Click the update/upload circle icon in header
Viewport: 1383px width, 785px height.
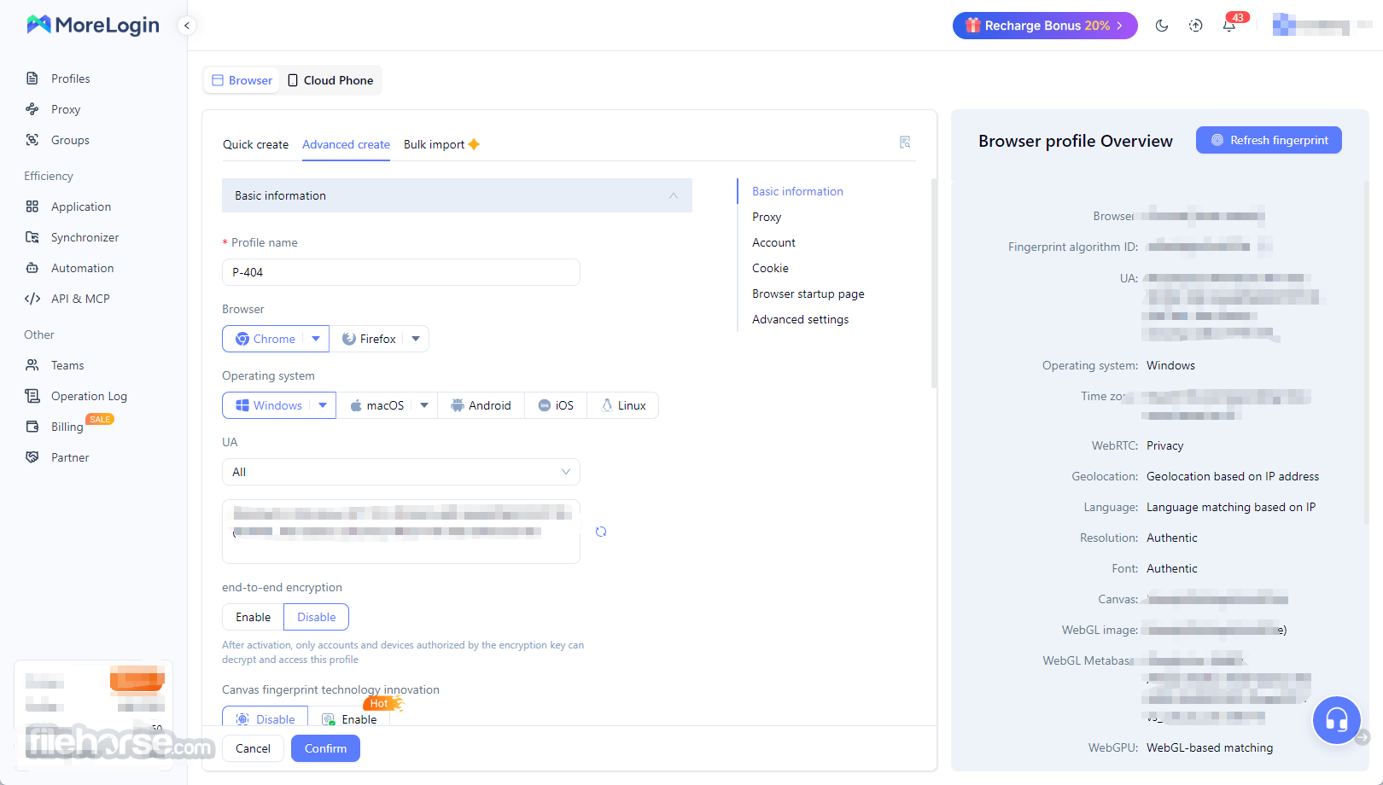(1195, 26)
